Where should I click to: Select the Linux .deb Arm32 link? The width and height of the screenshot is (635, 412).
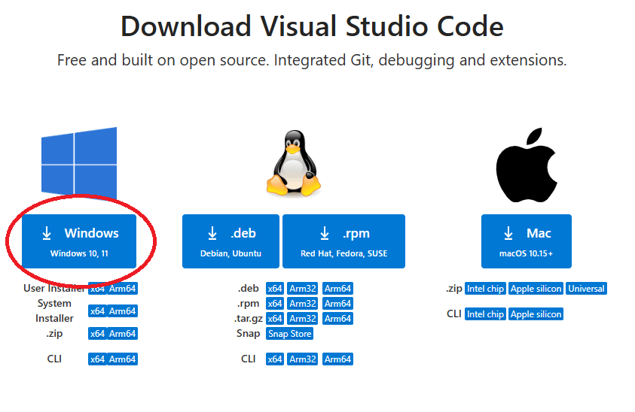303,288
